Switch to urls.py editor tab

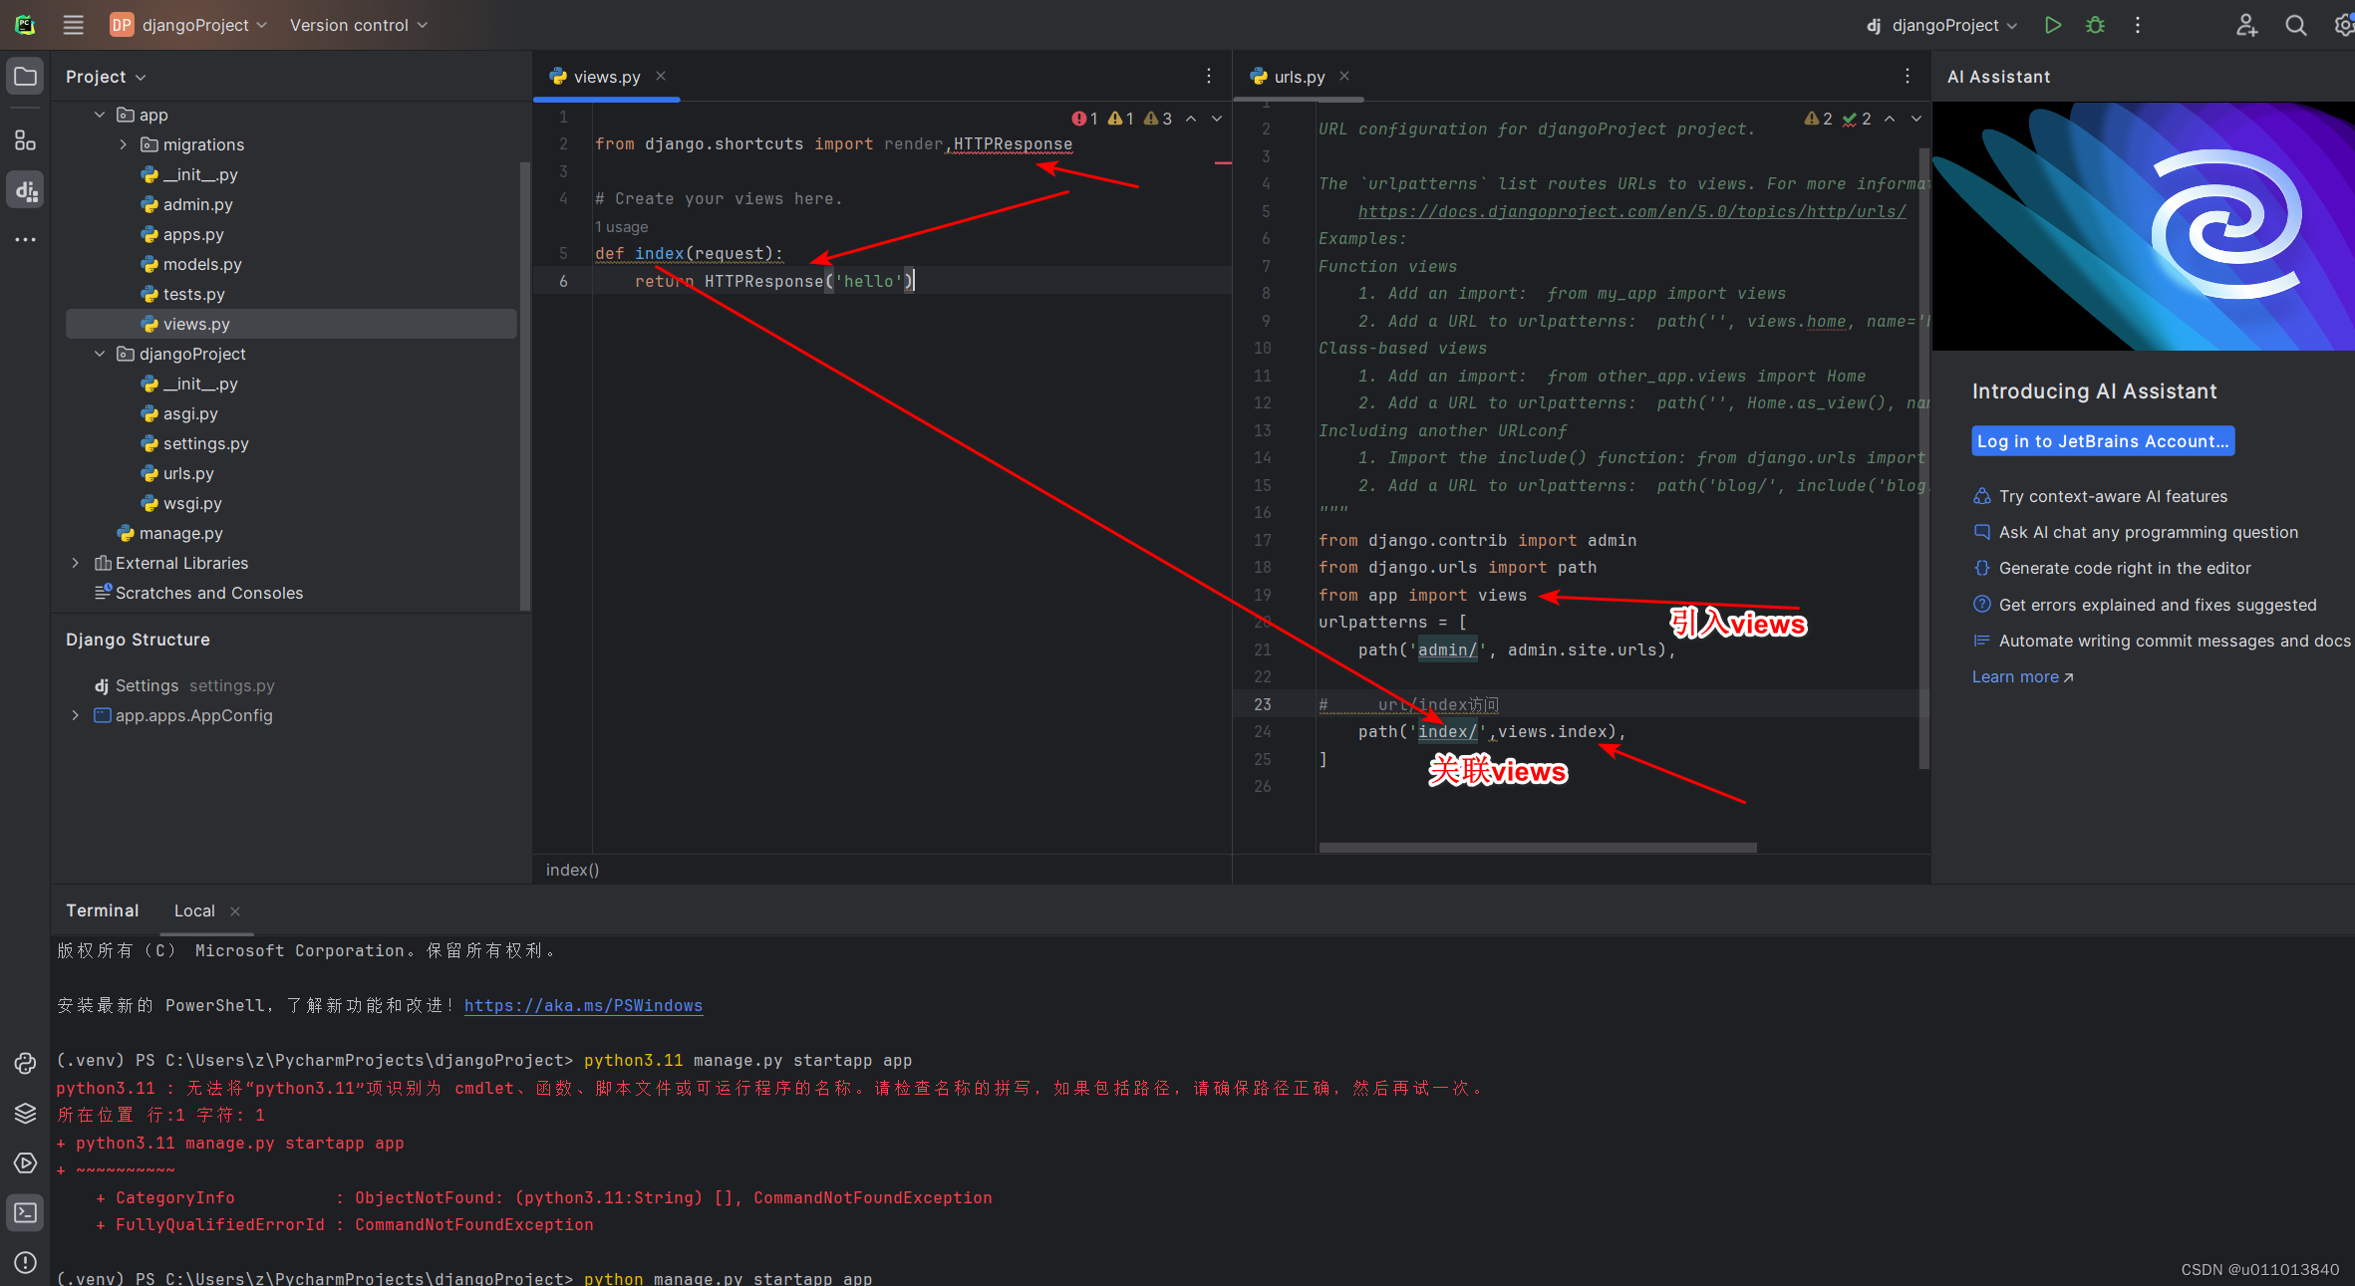point(1298,77)
